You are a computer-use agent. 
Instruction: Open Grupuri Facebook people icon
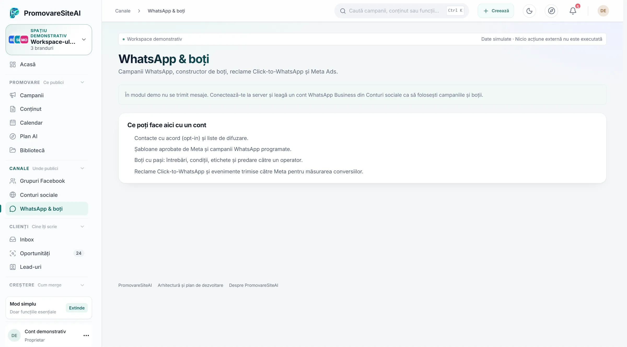[x=13, y=181]
